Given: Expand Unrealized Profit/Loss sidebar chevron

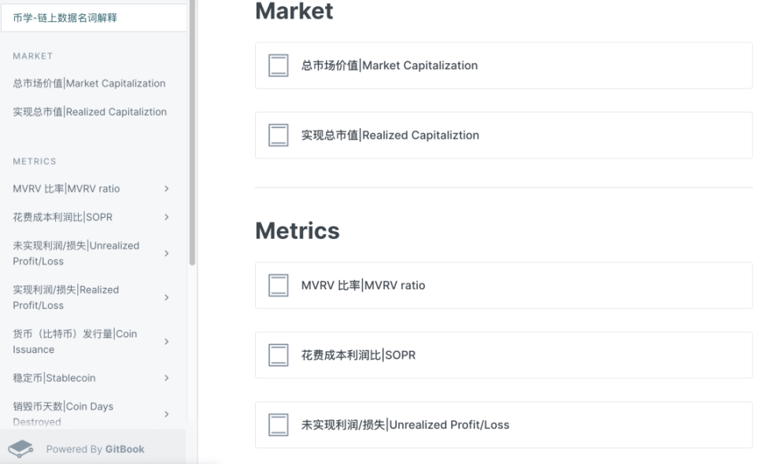Looking at the screenshot, I should tap(166, 253).
